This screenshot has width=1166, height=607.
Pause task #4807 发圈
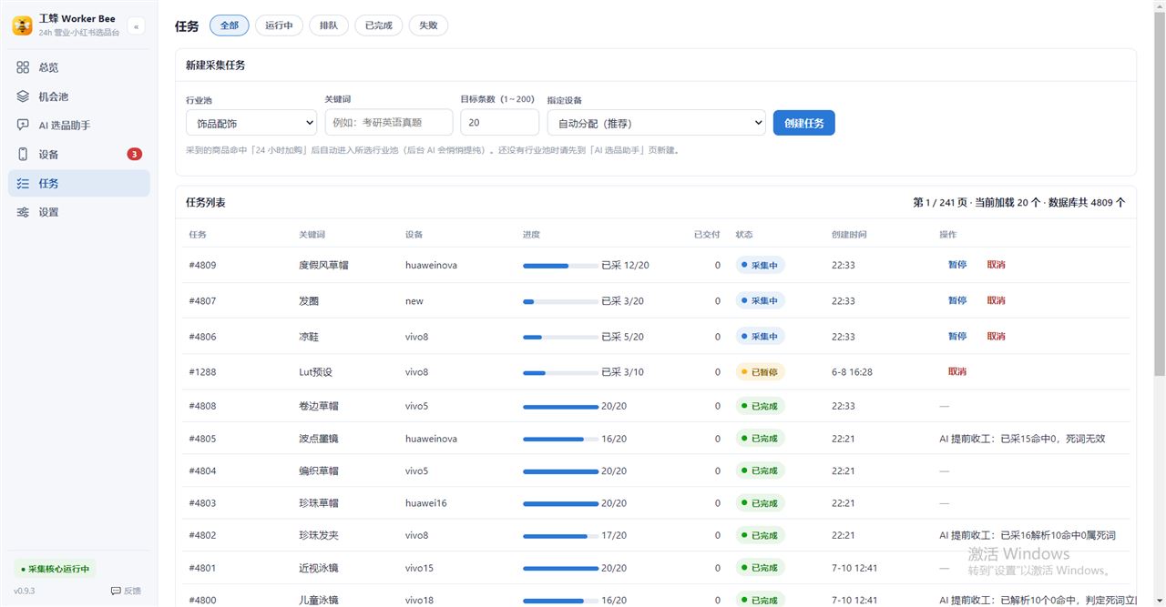(956, 300)
